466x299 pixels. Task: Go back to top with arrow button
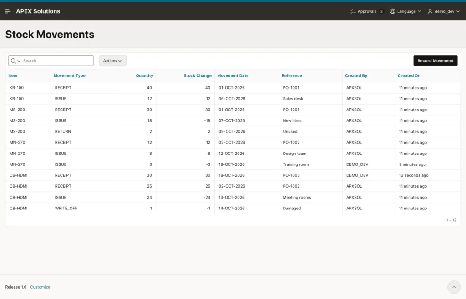tap(454, 287)
